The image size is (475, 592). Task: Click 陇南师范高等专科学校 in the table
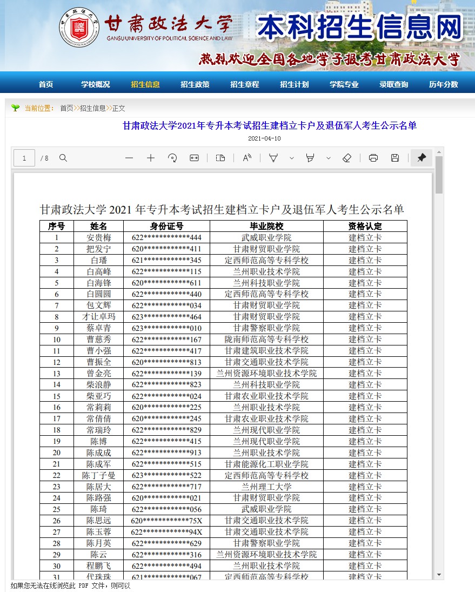pyautogui.click(x=266, y=340)
